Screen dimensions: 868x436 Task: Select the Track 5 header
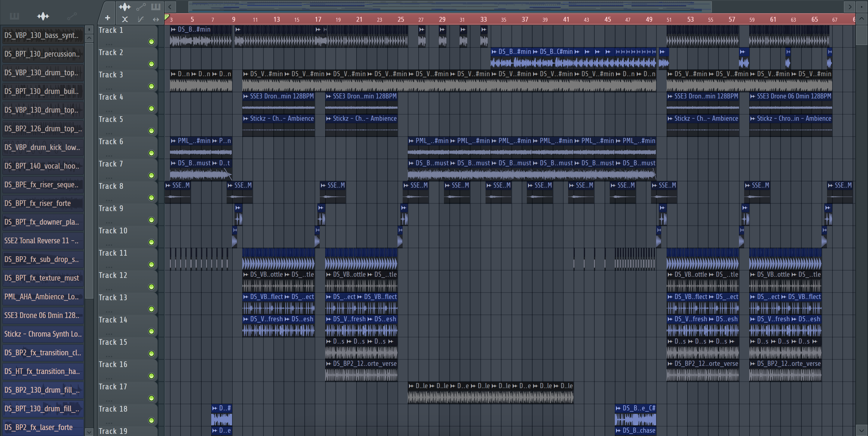point(127,125)
